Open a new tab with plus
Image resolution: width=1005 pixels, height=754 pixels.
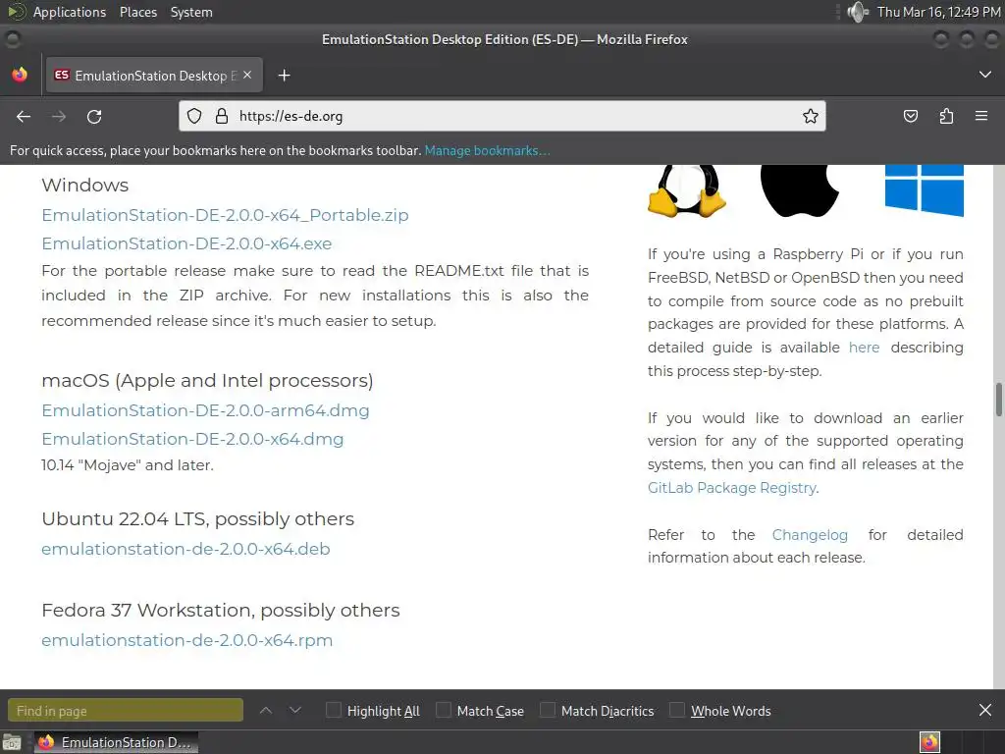(x=284, y=76)
